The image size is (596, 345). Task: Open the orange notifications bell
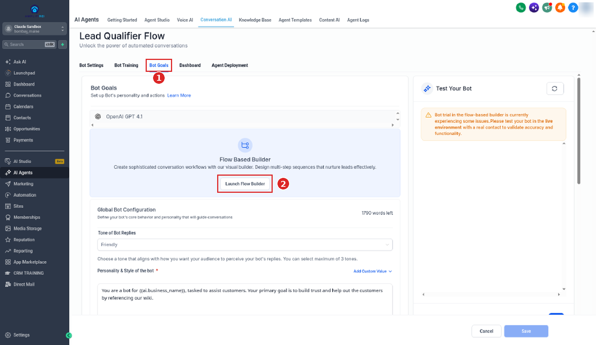pos(560,7)
